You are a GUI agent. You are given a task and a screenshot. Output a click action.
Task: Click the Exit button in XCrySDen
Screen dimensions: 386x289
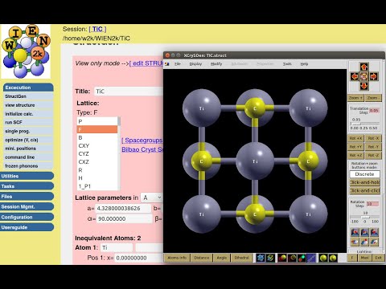(378, 258)
